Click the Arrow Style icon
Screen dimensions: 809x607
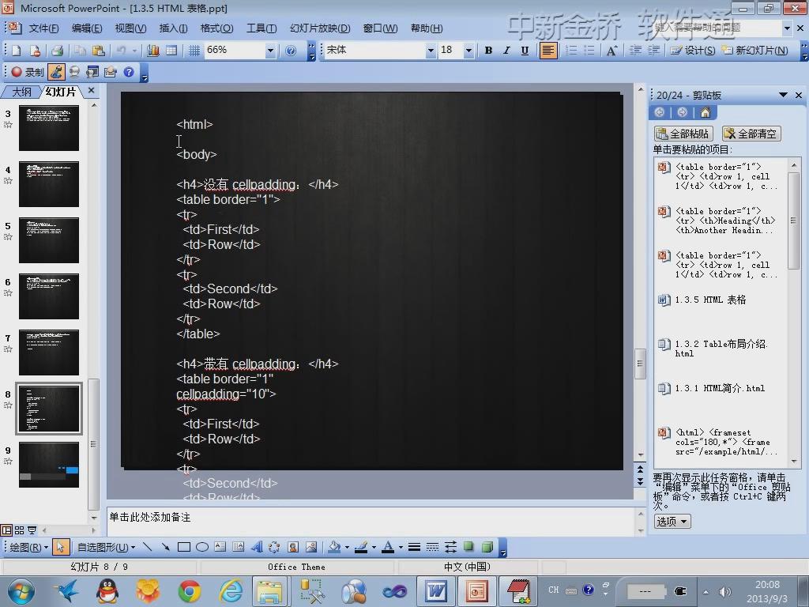coord(450,547)
